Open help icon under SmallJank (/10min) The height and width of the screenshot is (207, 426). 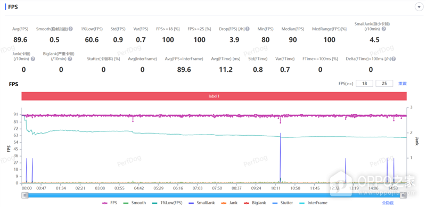[x=383, y=29]
